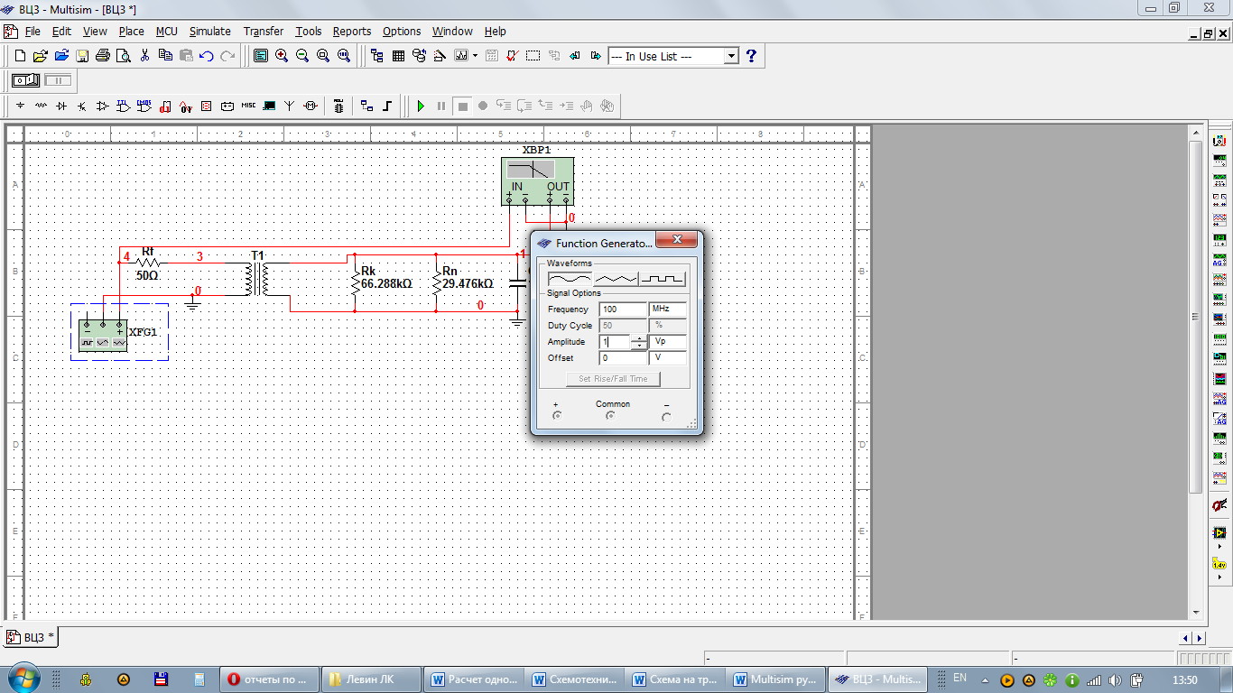1233x693 pixels.
Task: Click the Stop simulation button
Action: tap(462, 106)
